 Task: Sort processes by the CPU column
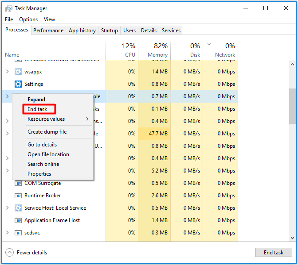122,51
